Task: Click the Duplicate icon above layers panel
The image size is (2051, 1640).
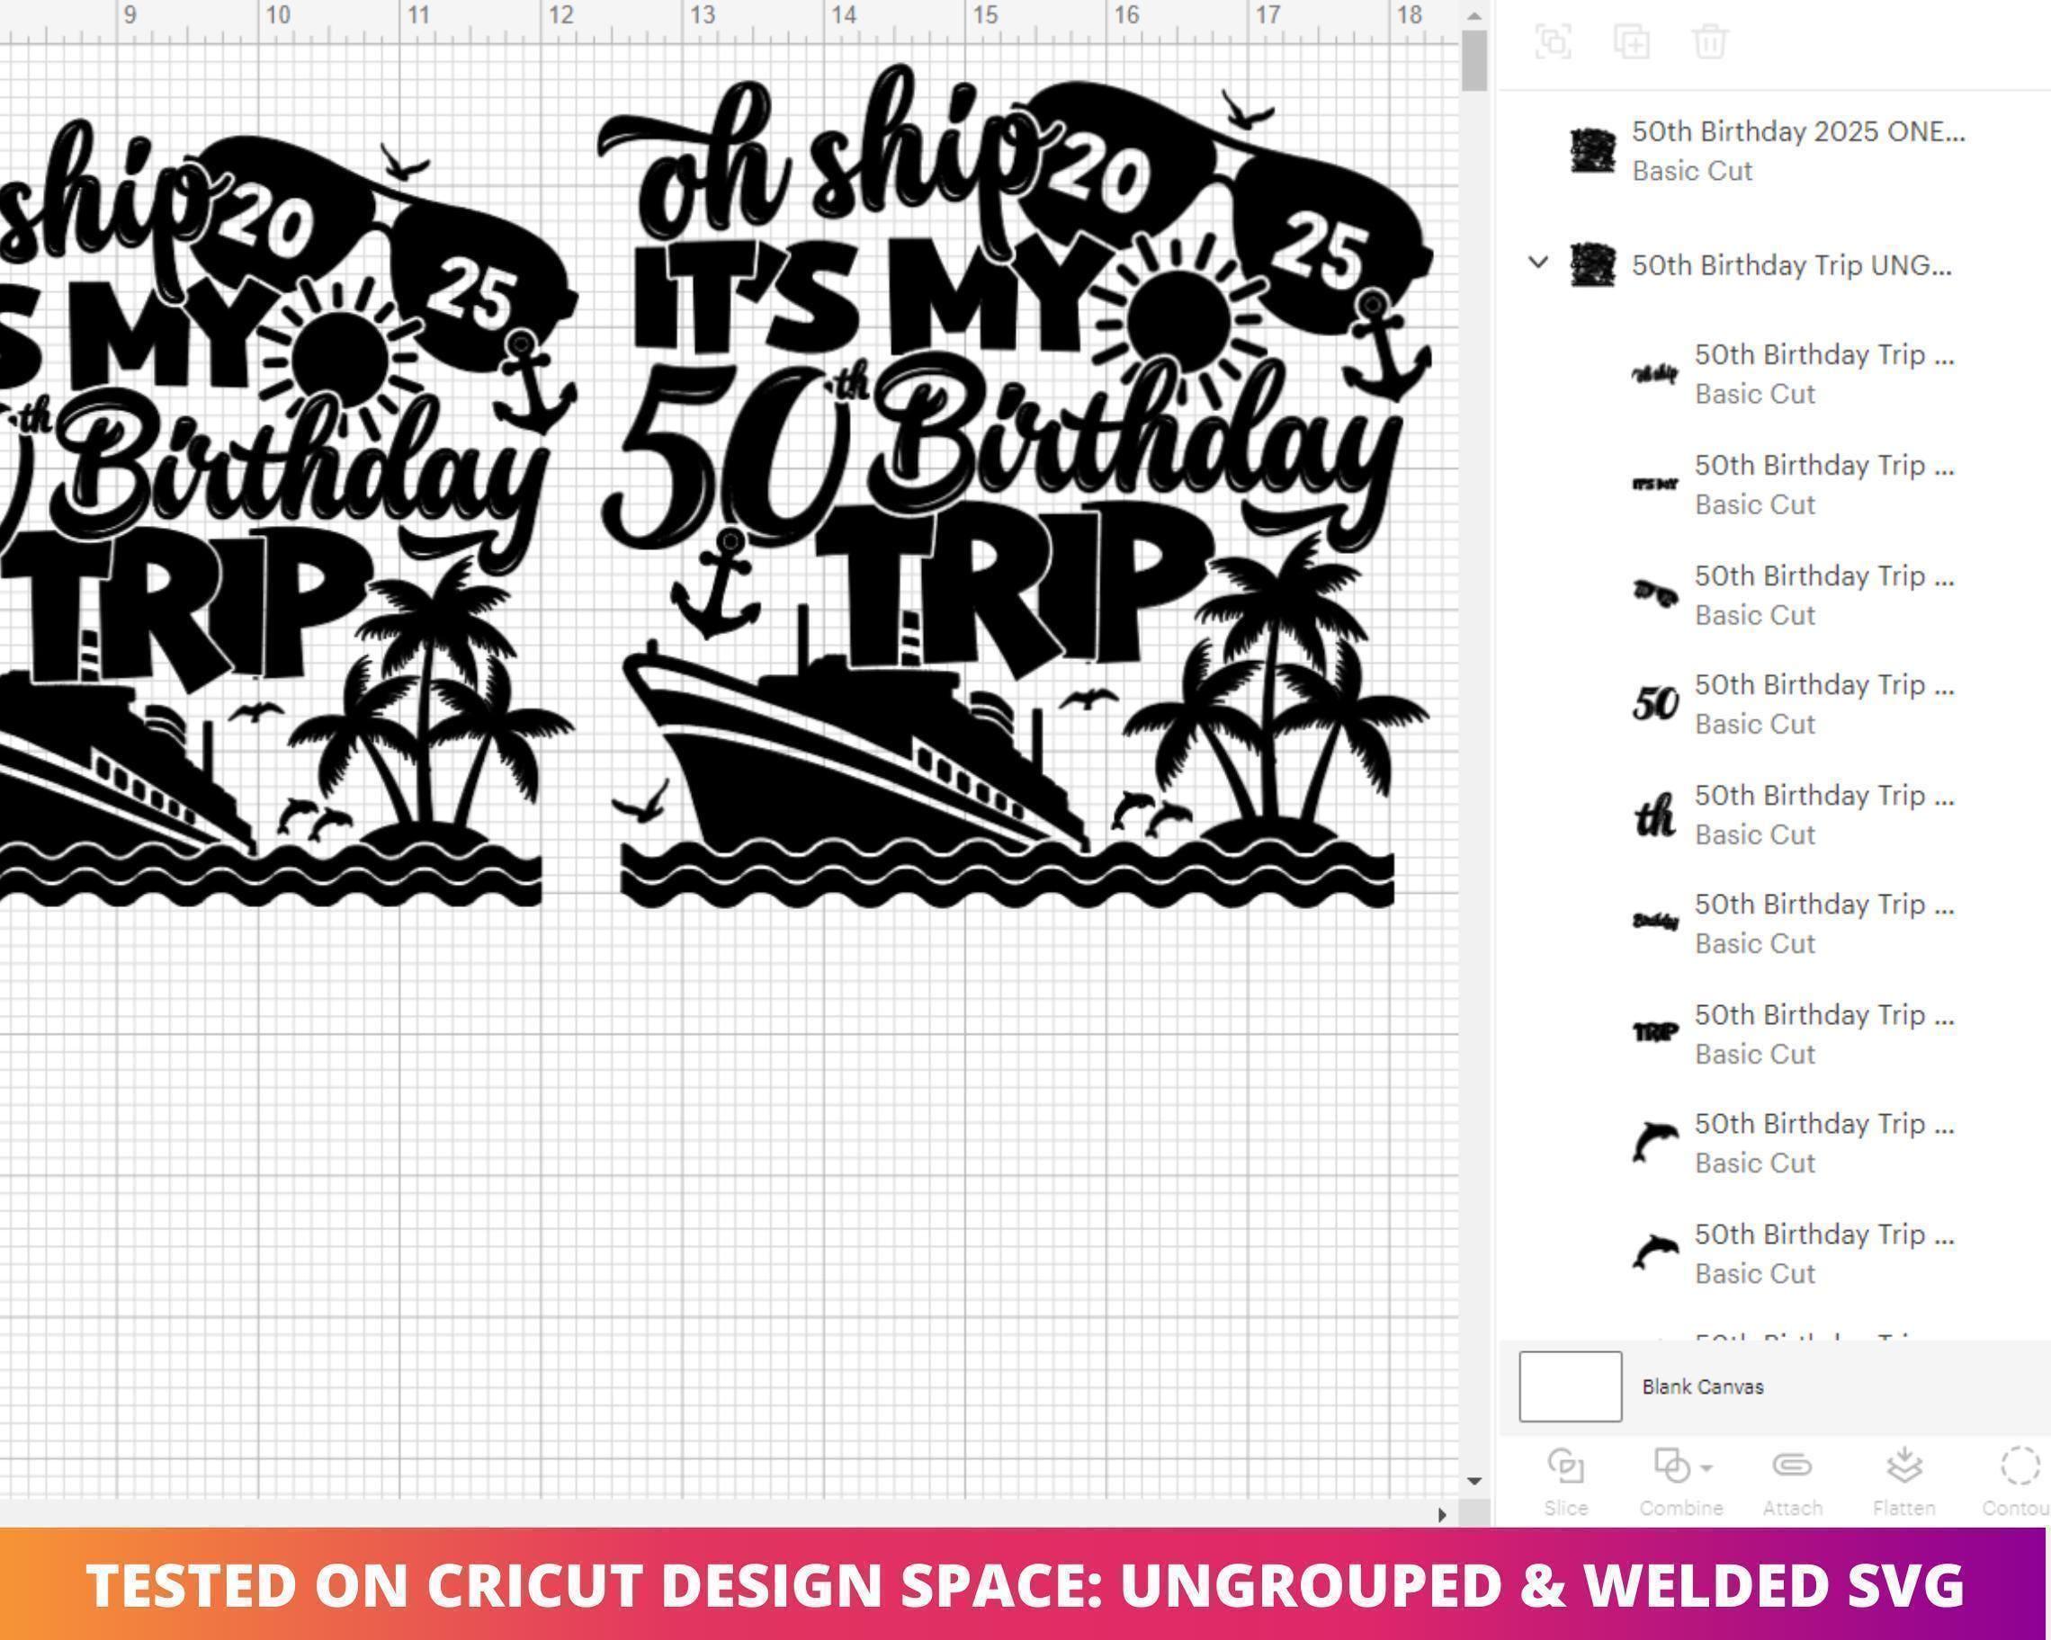Action: tap(1632, 42)
